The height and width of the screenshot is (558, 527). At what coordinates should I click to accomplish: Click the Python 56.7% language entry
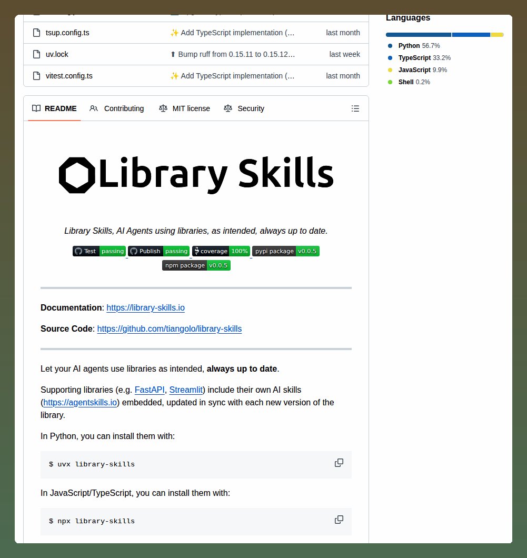point(414,46)
